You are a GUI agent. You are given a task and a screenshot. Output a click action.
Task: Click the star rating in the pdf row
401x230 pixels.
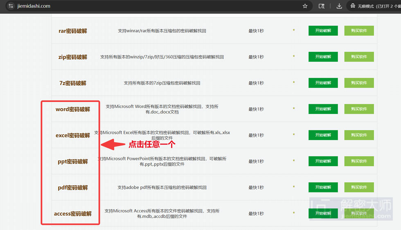click(294, 187)
